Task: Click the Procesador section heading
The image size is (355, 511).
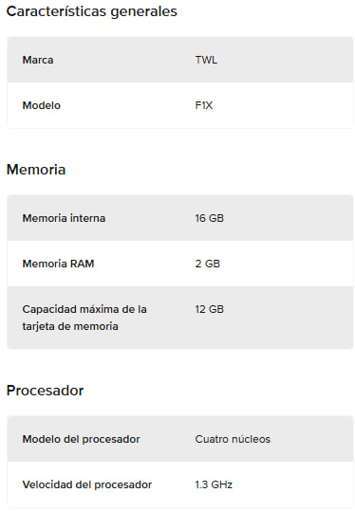Action: coord(45,391)
